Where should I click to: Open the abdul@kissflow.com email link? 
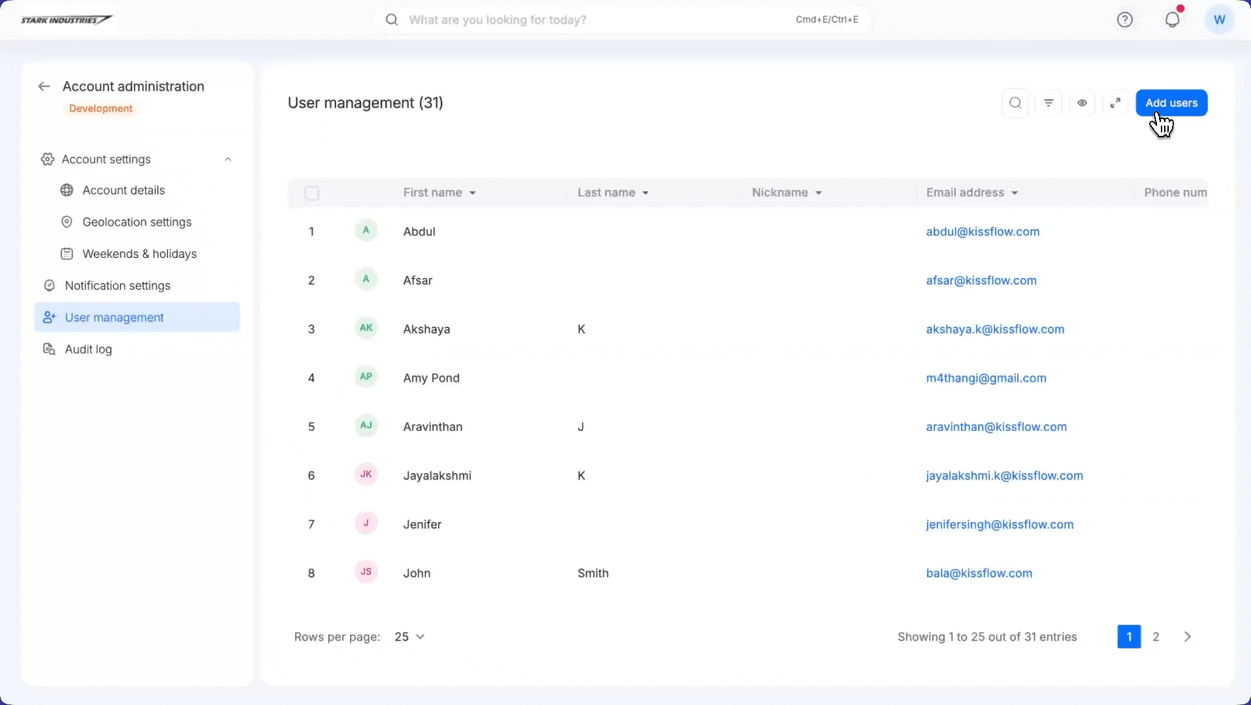[x=983, y=232]
